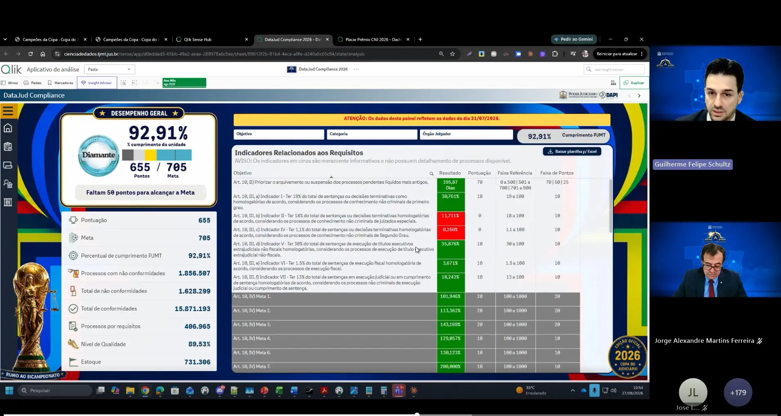Navigate back in the browser
The image size is (781, 416).
(x=6, y=54)
